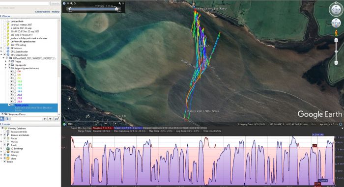Click the Get Directions link
The height and width of the screenshot is (187, 344).
(43, 12)
